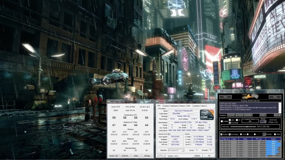Toggle the Prime95 Enable checkbox
The width and height of the screenshot is (285, 160).
[x=221, y=134]
